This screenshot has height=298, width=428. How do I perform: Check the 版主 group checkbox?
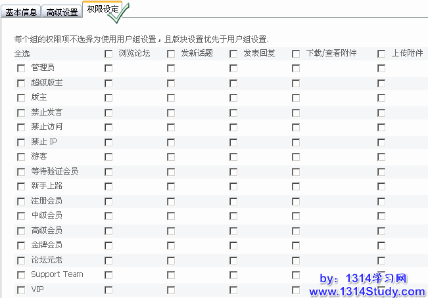tap(21, 98)
